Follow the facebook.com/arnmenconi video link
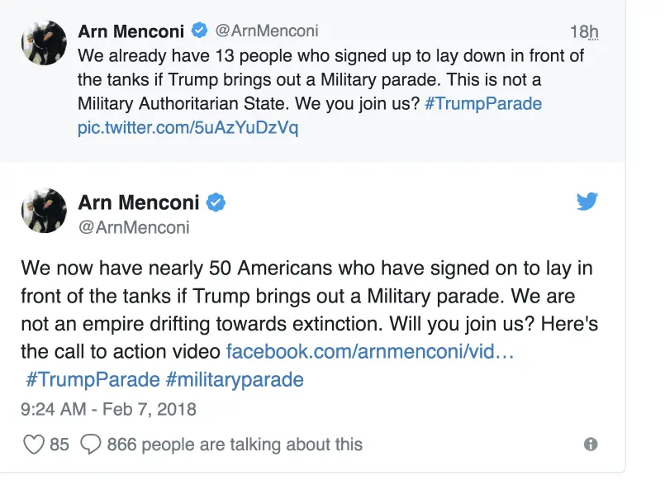 click(x=370, y=351)
